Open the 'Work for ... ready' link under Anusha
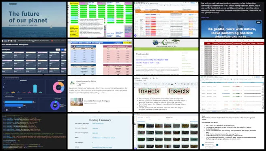This screenshot has width=266, height=151. pos(148,63)
